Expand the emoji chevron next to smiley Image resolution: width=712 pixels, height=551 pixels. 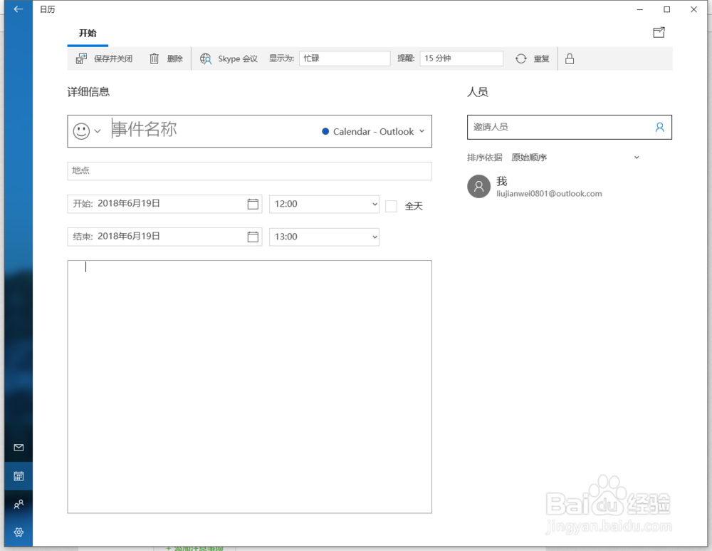coord(97,131)
